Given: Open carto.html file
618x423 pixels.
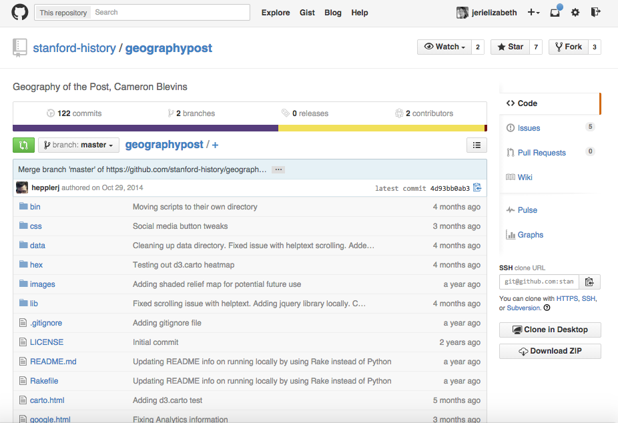Looking at the screenshot, I should tap(47, 400).
